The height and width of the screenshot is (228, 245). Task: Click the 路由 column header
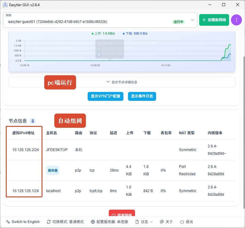point(79,133)
